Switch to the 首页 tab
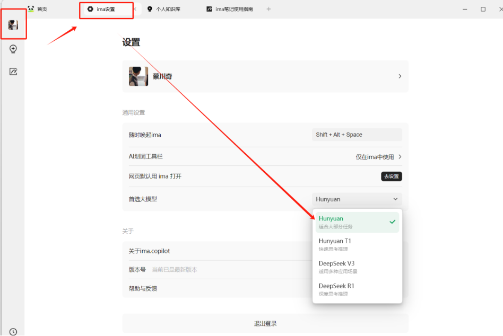This screenshot has width=503, height=336. click(x=38, y=9)
